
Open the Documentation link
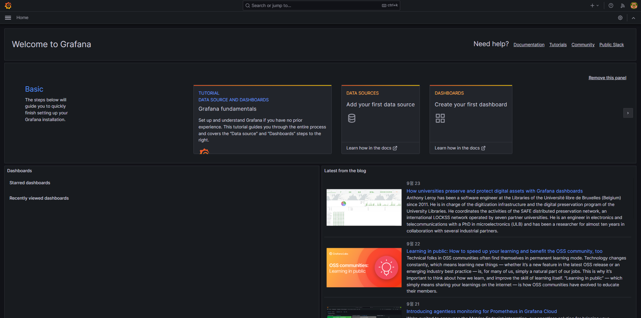click(529, 45)
